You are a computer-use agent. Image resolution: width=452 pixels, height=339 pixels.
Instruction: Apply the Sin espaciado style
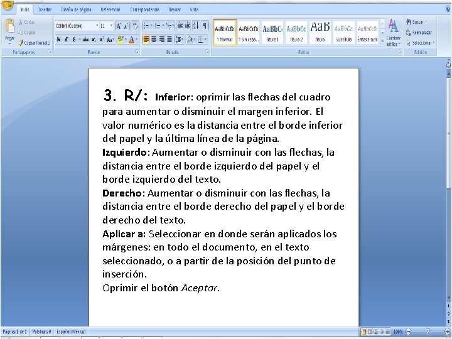click(249, 32)
